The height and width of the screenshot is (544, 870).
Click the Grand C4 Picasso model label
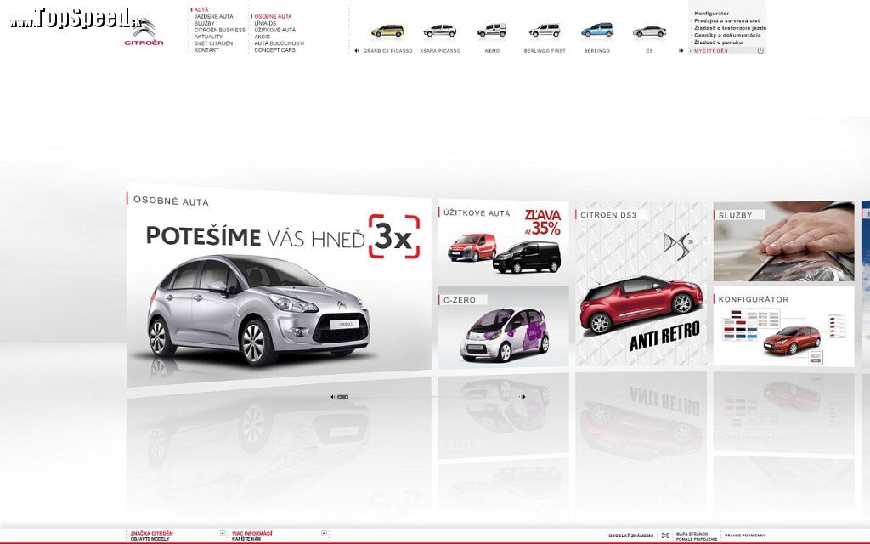pyautogui.click(x=387, y=50)
